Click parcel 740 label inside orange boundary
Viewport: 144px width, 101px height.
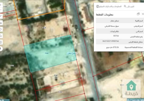point(40,8)
